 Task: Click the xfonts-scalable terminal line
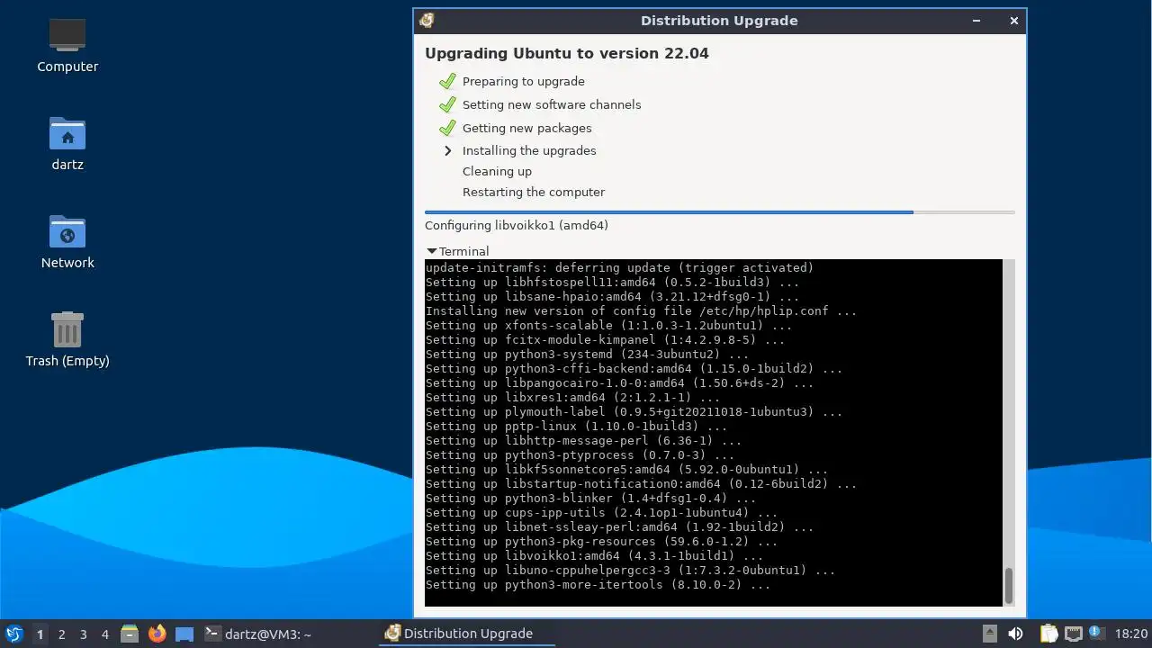(x=608, y=326)
